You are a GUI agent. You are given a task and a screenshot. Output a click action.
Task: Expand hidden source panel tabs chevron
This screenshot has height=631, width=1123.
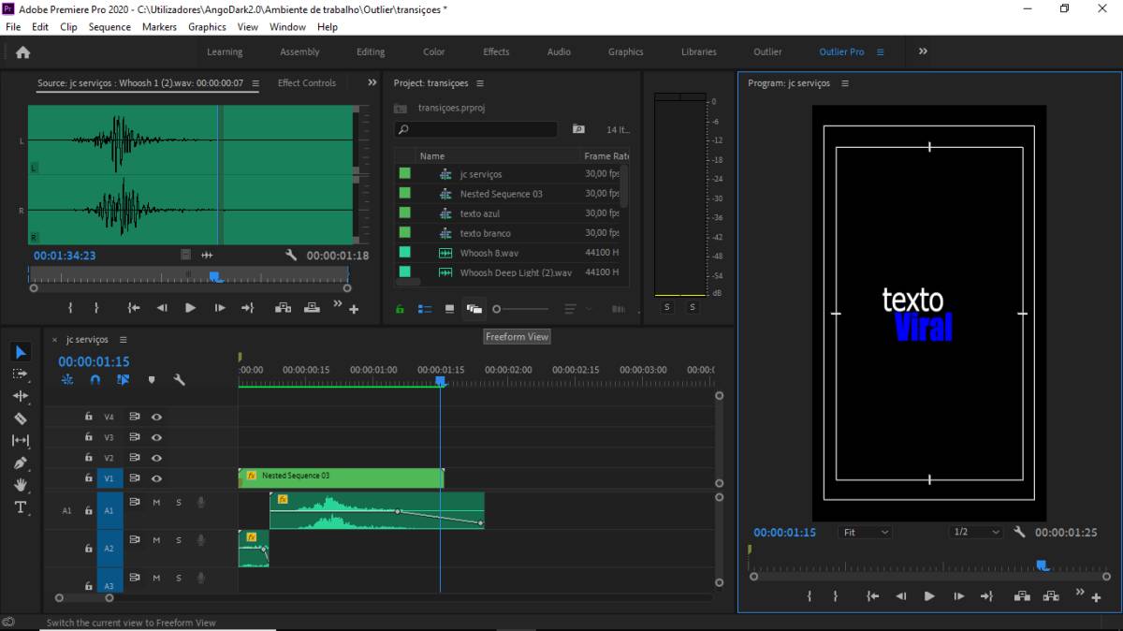tap(372, 82)
